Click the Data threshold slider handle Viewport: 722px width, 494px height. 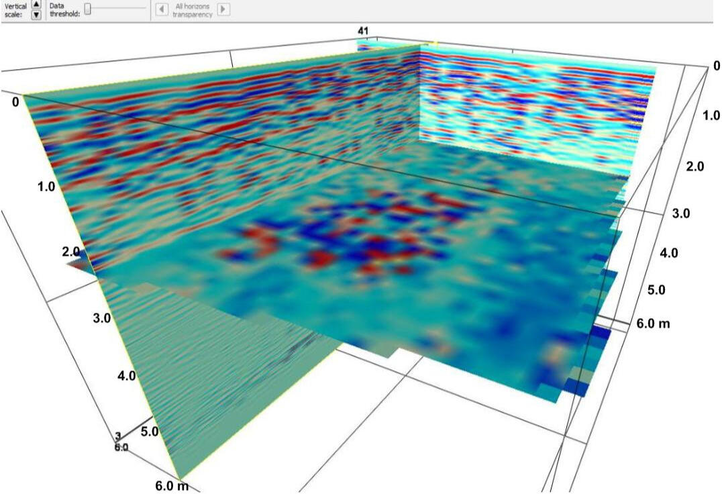(x=87, y=9)
